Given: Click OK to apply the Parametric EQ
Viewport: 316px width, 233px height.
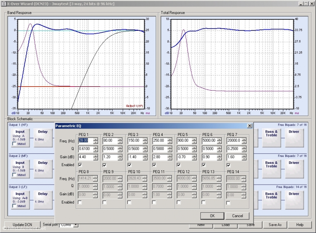Looking at the screenshot, I should tap(212, 216).
